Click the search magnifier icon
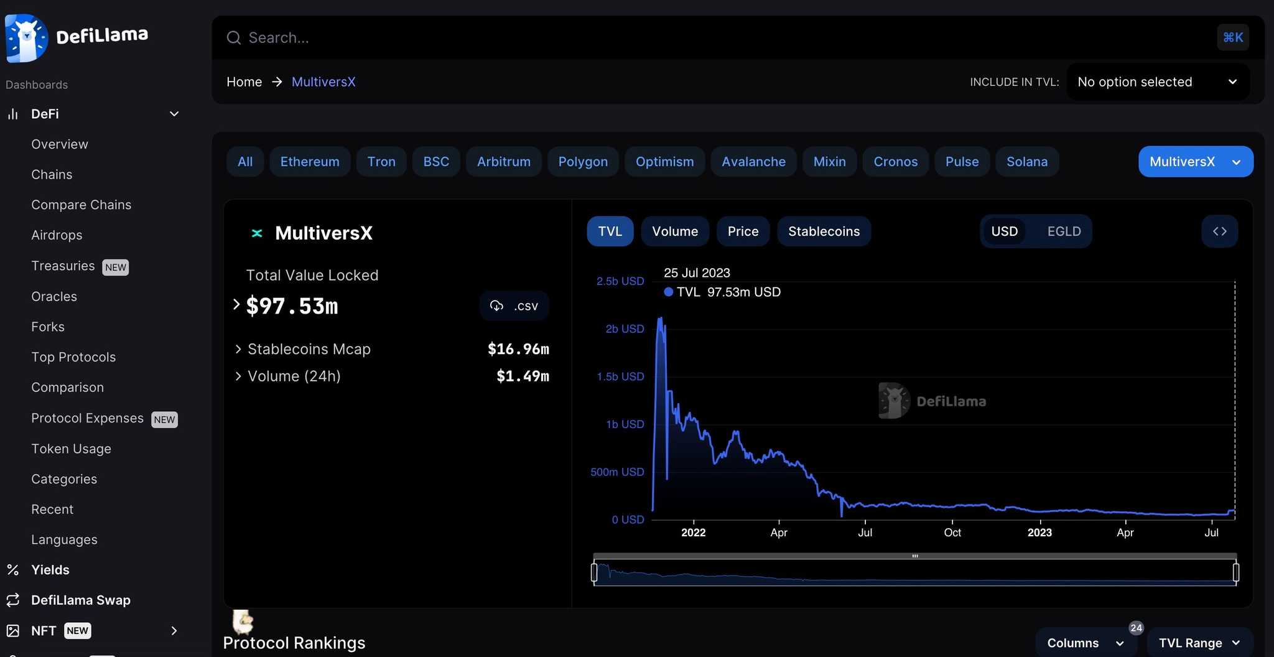 coord(233,37)
